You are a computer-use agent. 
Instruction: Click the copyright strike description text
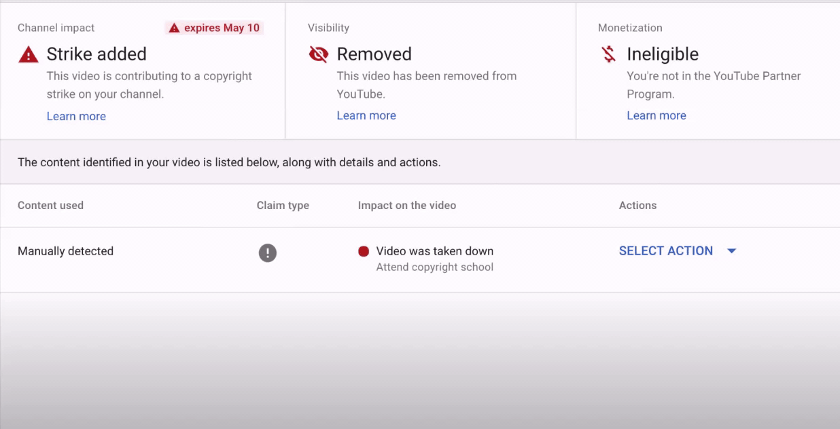[150, 85]
